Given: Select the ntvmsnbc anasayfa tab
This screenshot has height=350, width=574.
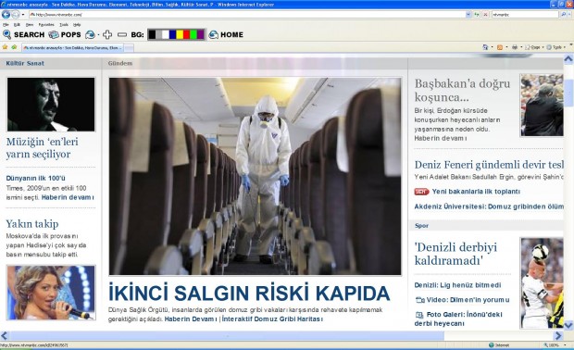Looking at the screenshot, I should click(x=73, y=47).
